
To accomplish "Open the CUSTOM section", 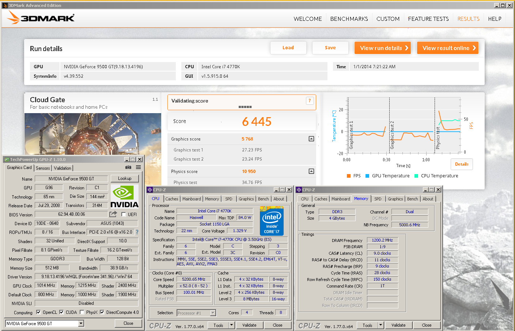I will tap(388, 19).
